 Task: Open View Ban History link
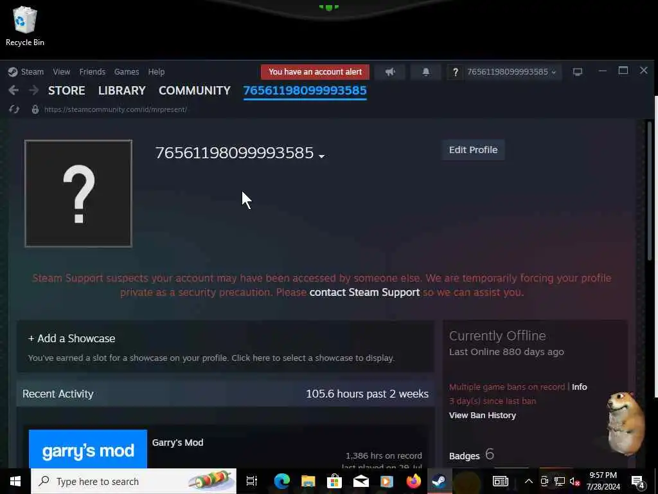point(482,415)
